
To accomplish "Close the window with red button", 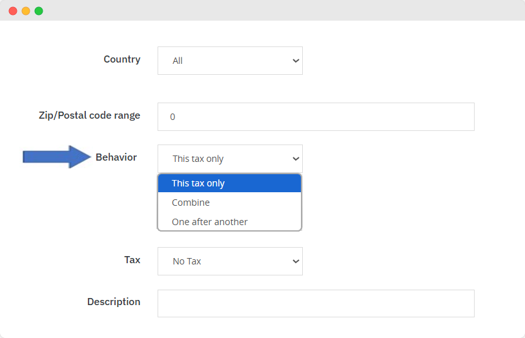I will click(x=13, y=11).
